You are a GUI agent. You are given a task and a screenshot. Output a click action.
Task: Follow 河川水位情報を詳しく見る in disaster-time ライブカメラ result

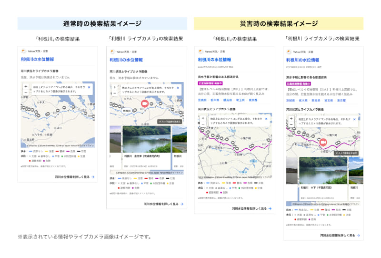340,236
